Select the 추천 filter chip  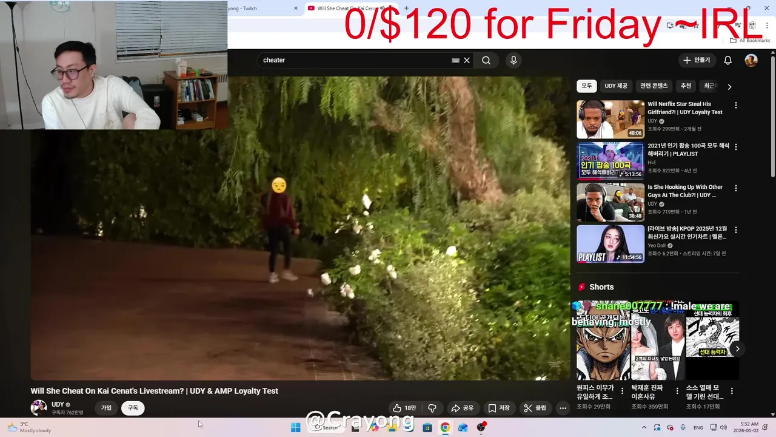pyautogui.click(x=686, y=86)
